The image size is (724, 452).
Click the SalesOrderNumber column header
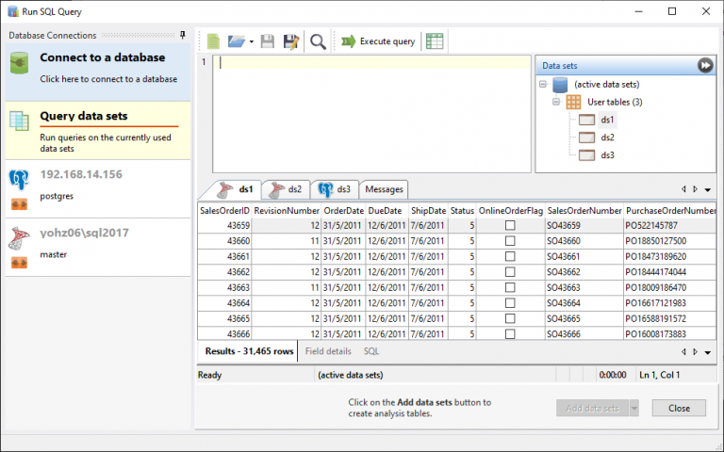584,211
